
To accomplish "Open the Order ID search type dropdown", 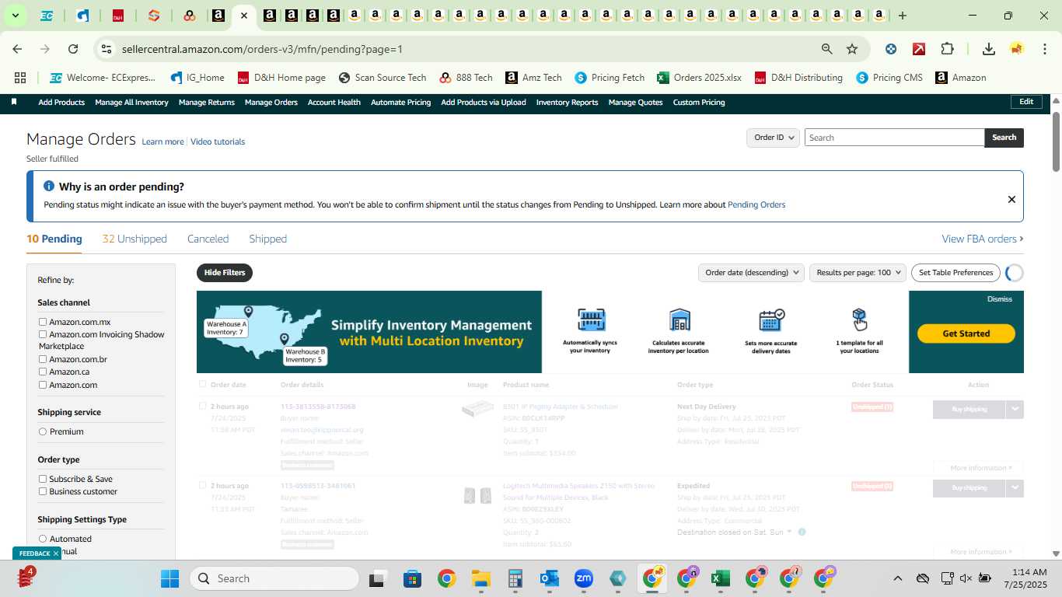I will coord(774,138).
